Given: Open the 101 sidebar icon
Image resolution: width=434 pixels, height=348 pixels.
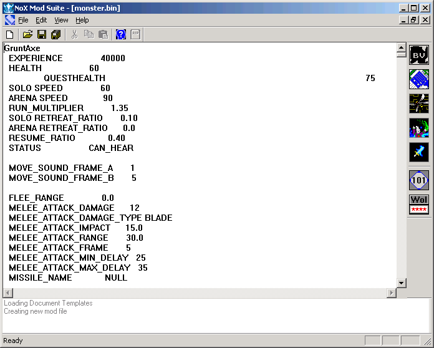Looking at the screenshot, I should pyautogui.click(x=419, y=180).
